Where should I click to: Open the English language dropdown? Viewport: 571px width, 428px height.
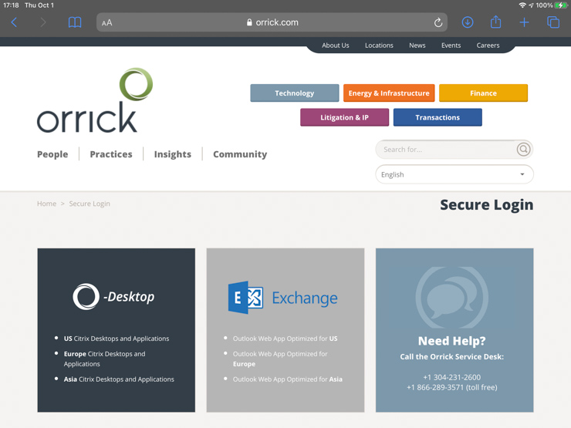click(454, 174)
